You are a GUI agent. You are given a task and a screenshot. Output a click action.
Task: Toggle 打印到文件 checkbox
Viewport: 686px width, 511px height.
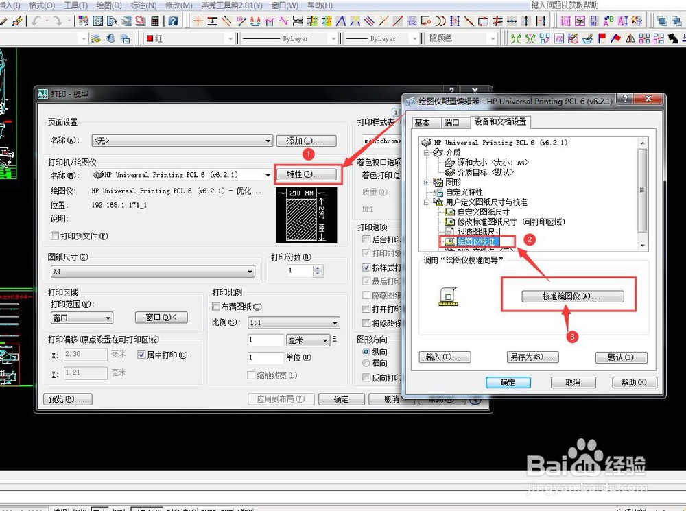pyautogui.click(x=55, y=236)
